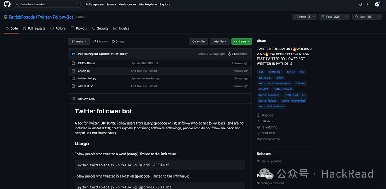The width and height of the screenshot is (386, 189).
Task: Open the plus create-new menu
Action: tap(369, 4)
